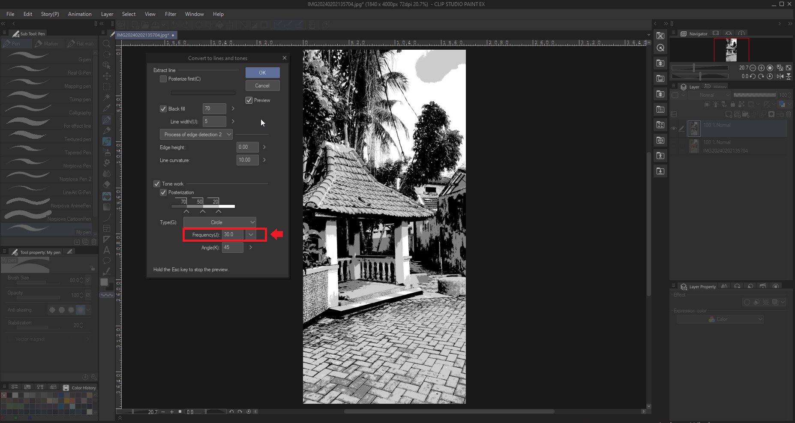Select the Zoom magnifier tool

(x=107, y=44)
